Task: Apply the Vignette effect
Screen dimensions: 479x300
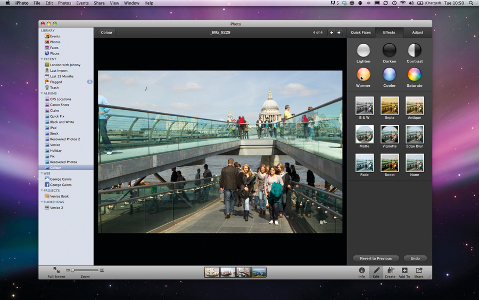Action: (x=390, y=134)
